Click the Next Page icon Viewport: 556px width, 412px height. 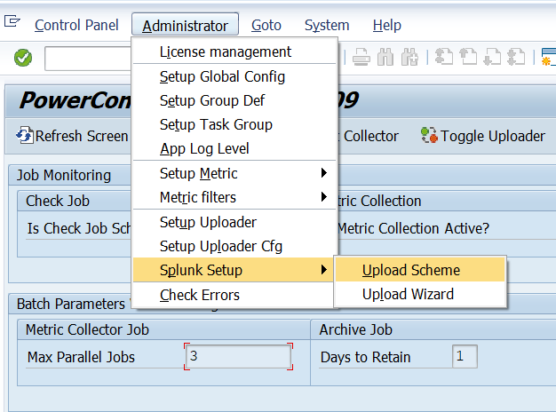pos(490,58)
